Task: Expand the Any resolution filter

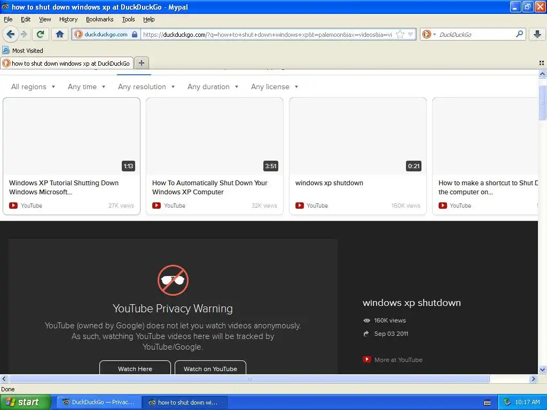Action: [146, 86]
